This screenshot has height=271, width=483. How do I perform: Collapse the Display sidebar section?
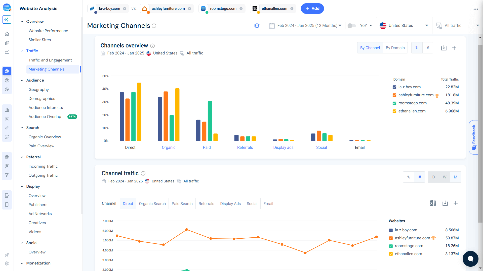click(x=22, y=186)
